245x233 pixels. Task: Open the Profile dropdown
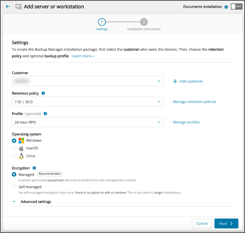[x=87, y=122]
